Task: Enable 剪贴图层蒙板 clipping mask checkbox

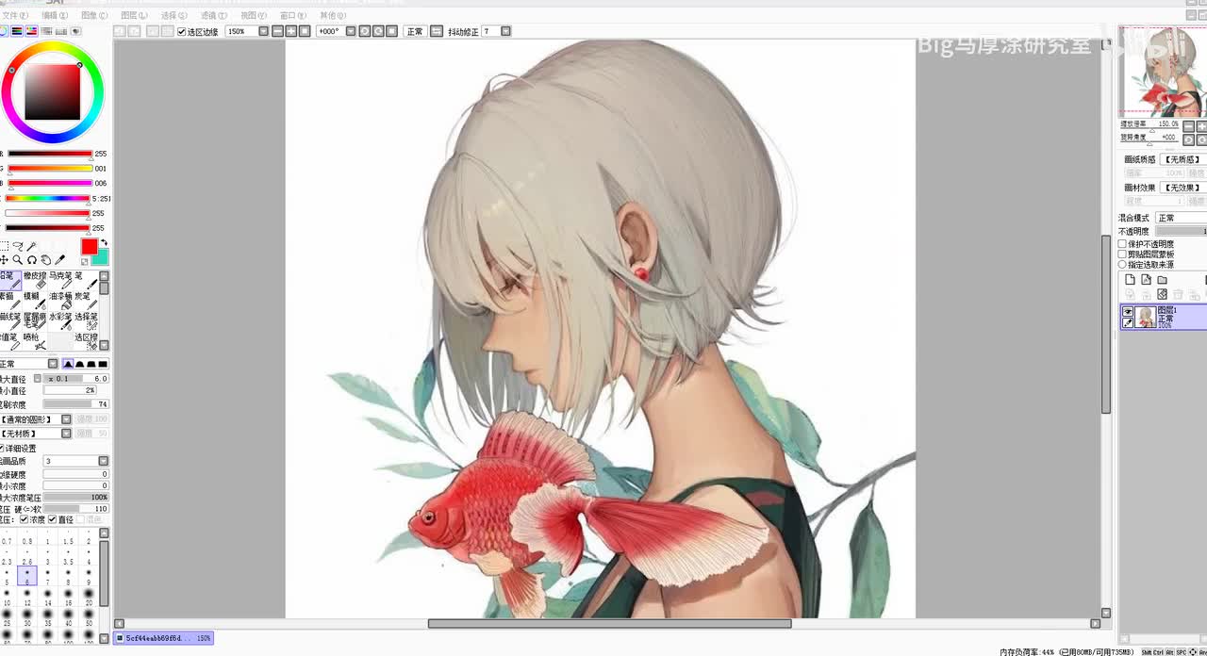Action: pos(1122,254)
